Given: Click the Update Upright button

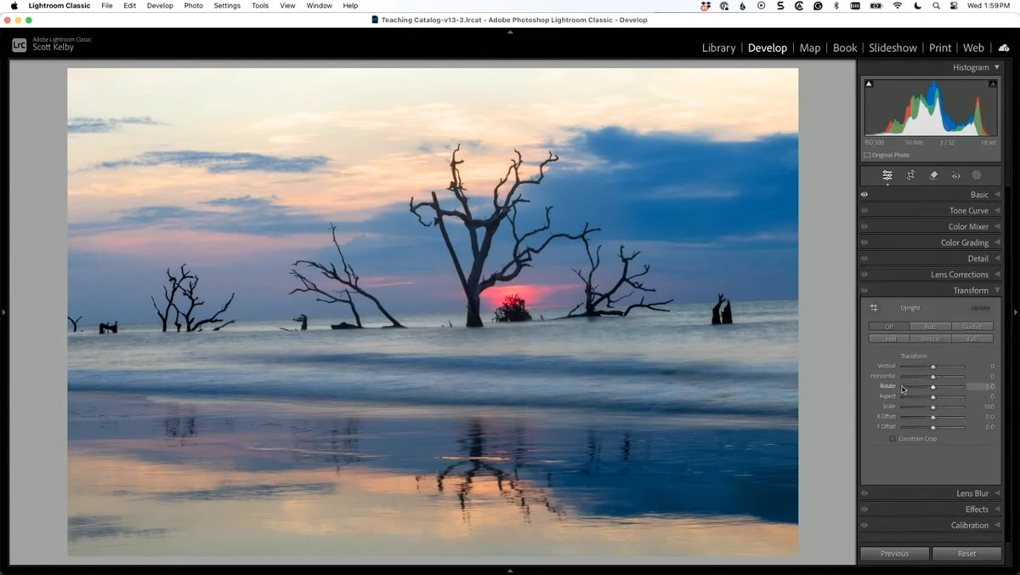Looking at the screenshot, I should pyautogui.click(x=980, y=308).
